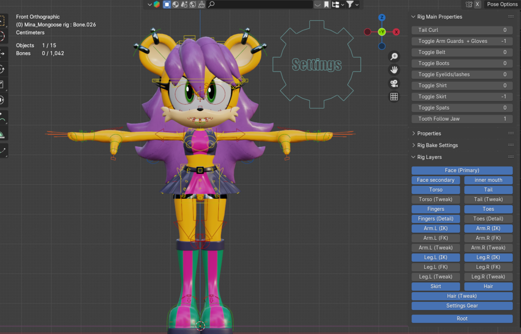Click the brush icon in header
The image size is (521, 334).
click(x=201, y=4)
